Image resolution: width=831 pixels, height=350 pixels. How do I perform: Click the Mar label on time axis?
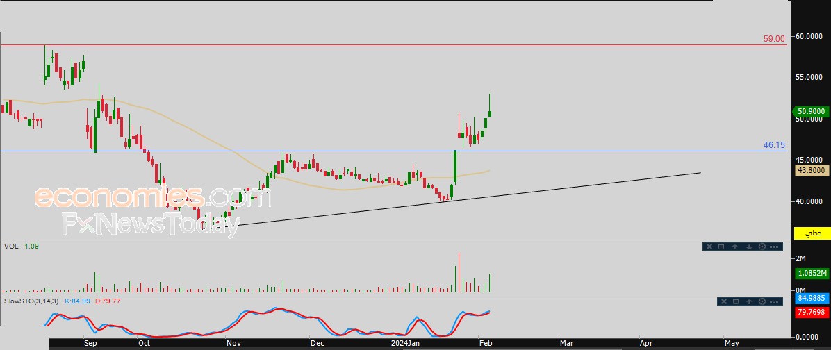(x=566, y=343)
